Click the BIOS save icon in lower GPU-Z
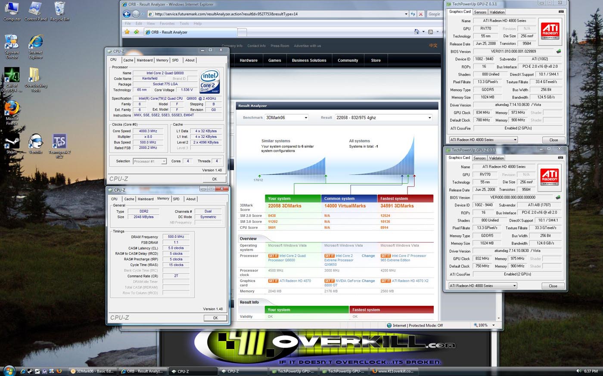 point(558,198)
